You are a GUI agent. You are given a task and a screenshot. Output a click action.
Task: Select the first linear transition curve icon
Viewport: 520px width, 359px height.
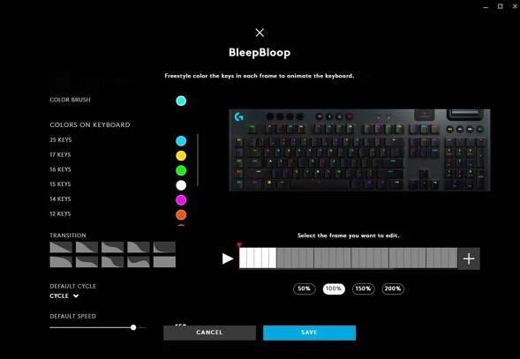[61, 247]
